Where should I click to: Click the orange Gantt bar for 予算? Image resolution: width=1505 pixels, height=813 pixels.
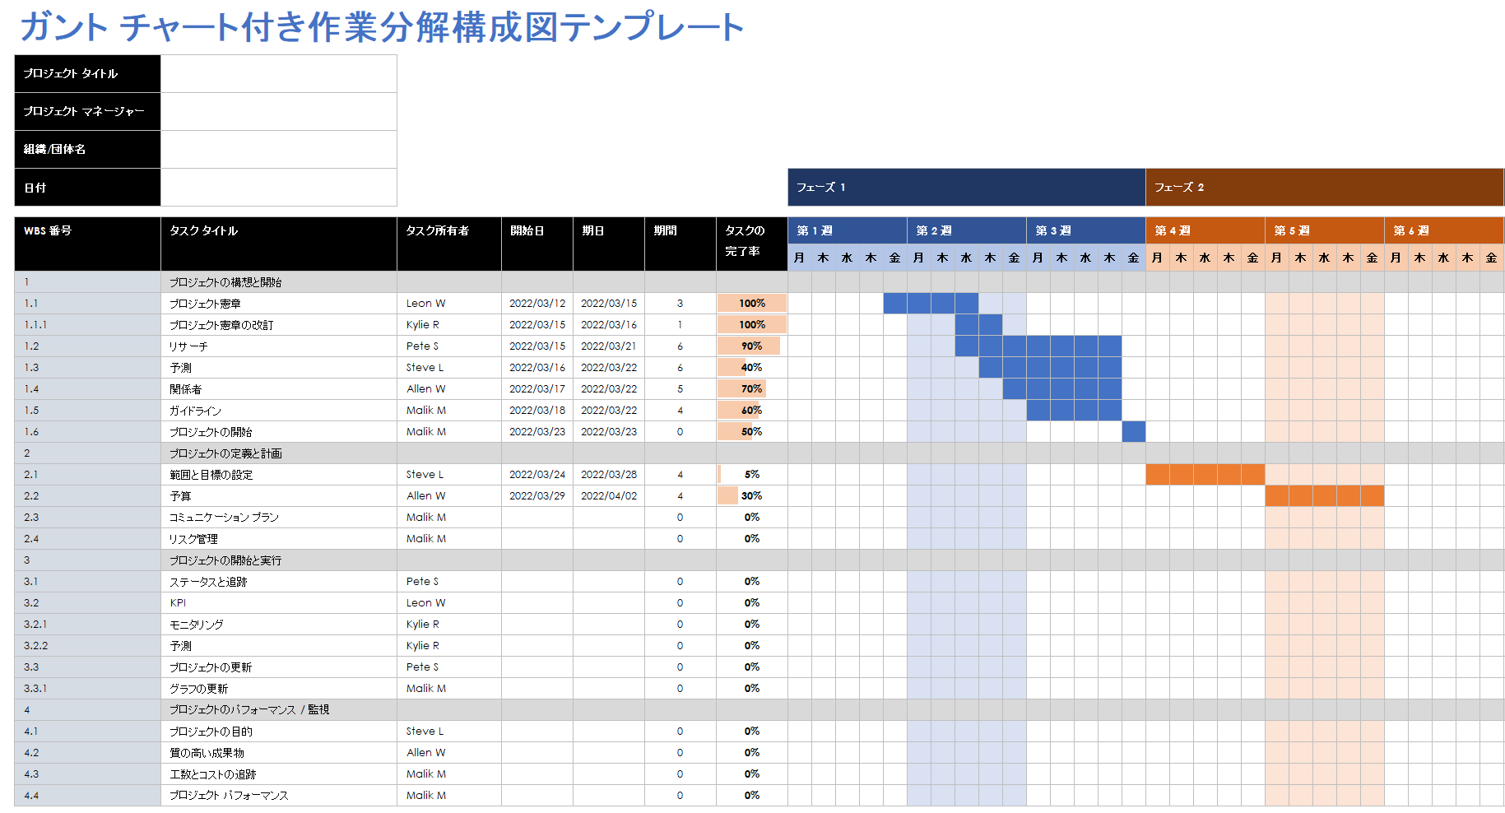click(1325, 496)
